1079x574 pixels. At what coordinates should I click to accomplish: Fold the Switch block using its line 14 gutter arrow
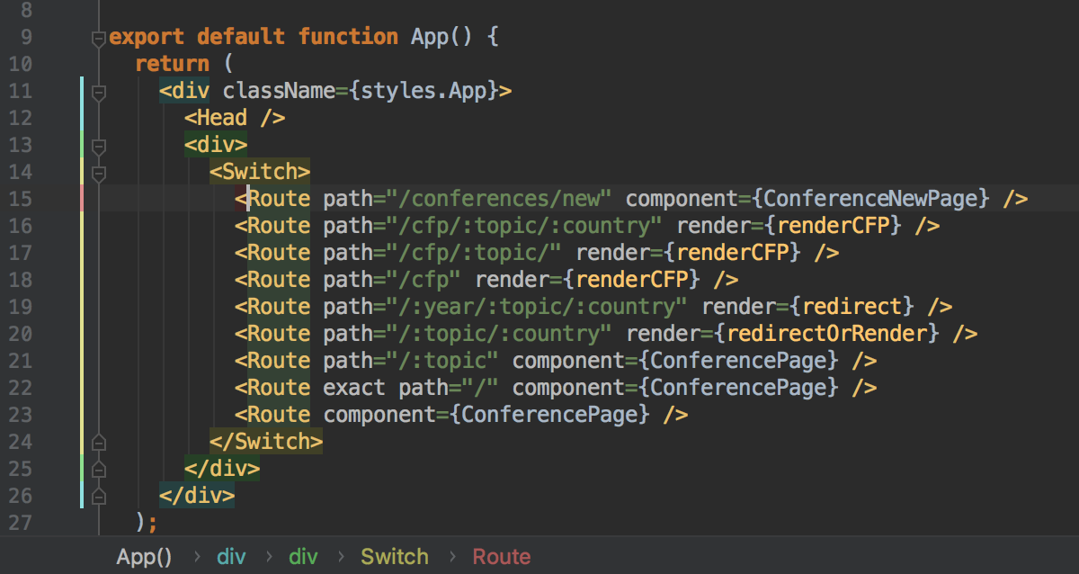click(99, 173)
